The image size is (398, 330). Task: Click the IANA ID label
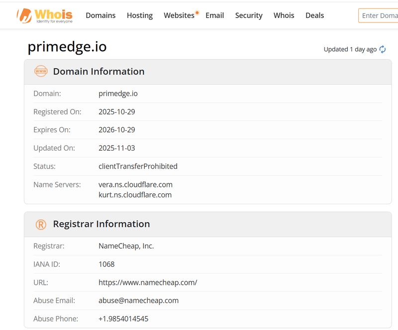click(x=47, y=264)
